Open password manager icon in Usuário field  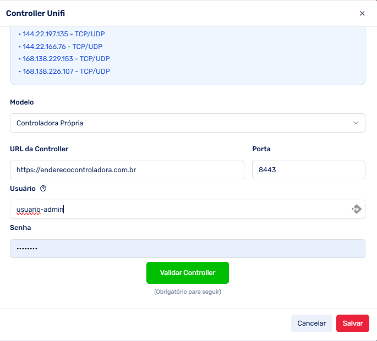[356, 209]
